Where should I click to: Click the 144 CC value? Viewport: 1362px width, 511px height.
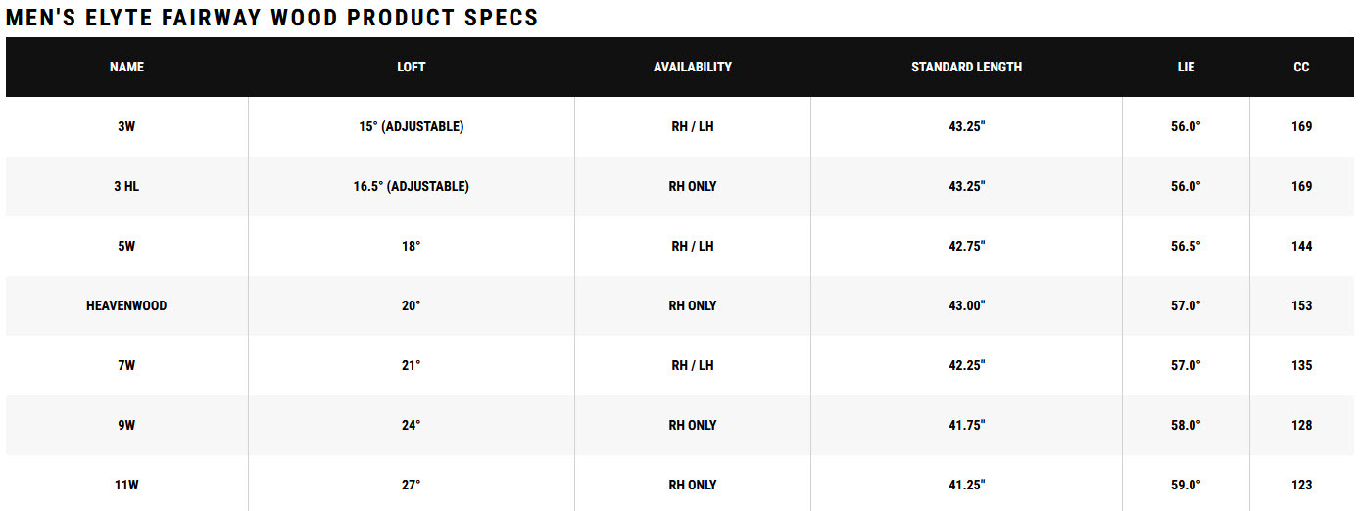(x=1301, y=247)
